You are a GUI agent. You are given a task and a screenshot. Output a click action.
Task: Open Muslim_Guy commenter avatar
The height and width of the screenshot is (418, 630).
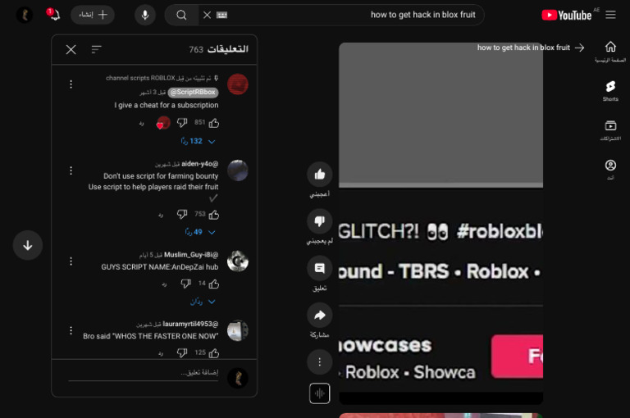(238, 261)
